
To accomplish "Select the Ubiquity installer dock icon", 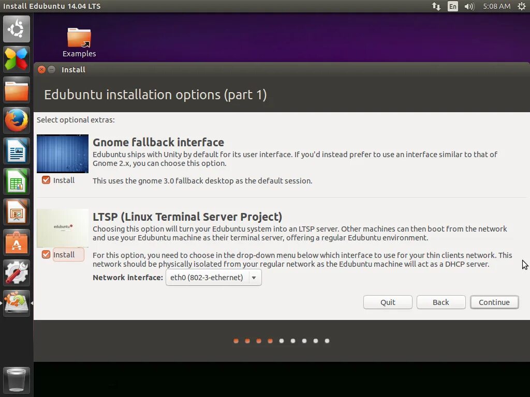I will 17,303.
